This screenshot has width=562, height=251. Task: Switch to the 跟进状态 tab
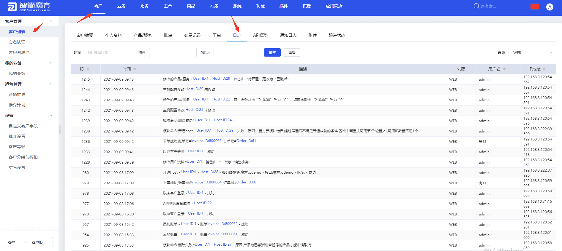pos(337,35)
